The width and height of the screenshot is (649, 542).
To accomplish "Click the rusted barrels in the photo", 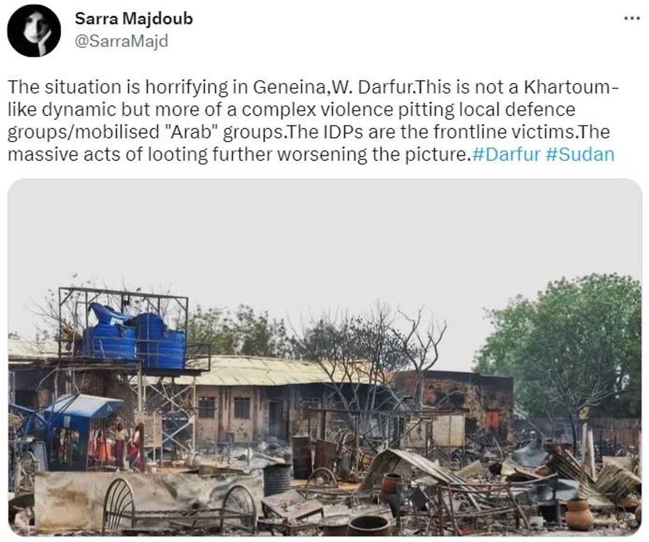I will [x=314, y=455].
